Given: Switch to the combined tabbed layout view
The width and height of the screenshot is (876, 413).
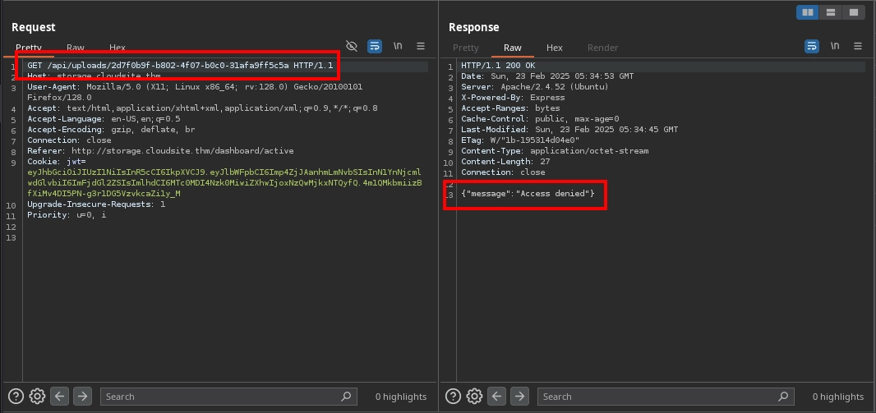Looking at the screenshot, I should [854, 12].
